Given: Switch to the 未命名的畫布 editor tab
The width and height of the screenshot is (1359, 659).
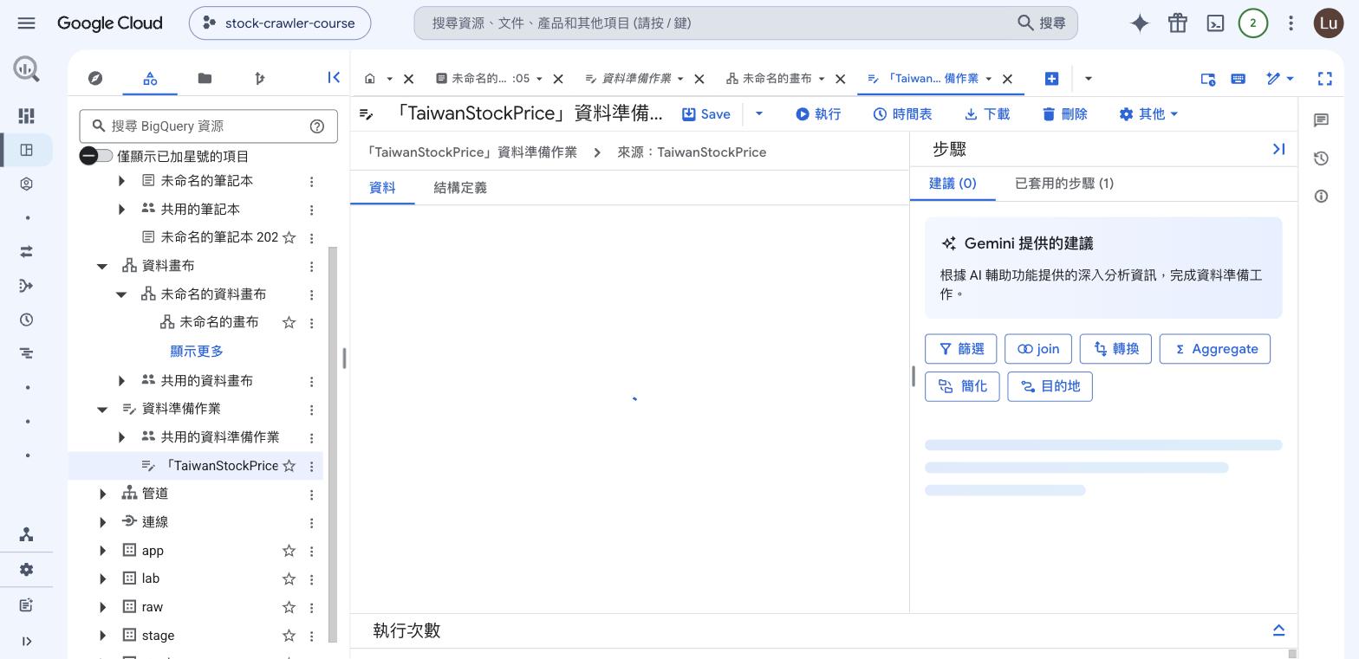Looking at the screenshot, I should (x=776, y=78).
